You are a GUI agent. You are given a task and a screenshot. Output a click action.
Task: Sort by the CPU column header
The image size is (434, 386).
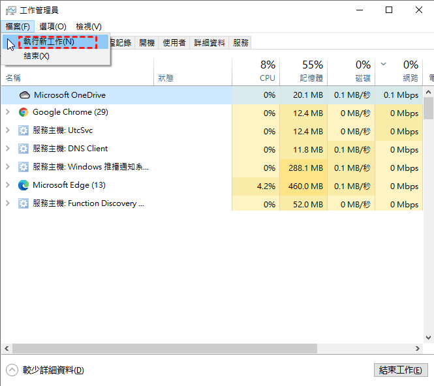tap(256, 72)
